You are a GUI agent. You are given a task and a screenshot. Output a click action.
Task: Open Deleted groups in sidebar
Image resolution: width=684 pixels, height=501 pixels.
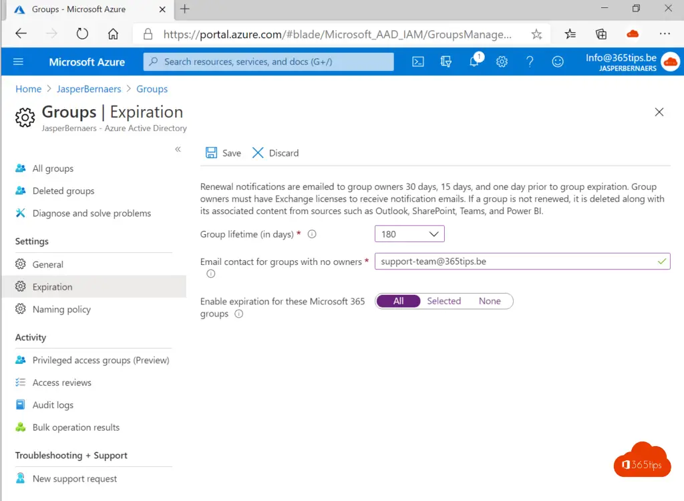click(63, 191)
